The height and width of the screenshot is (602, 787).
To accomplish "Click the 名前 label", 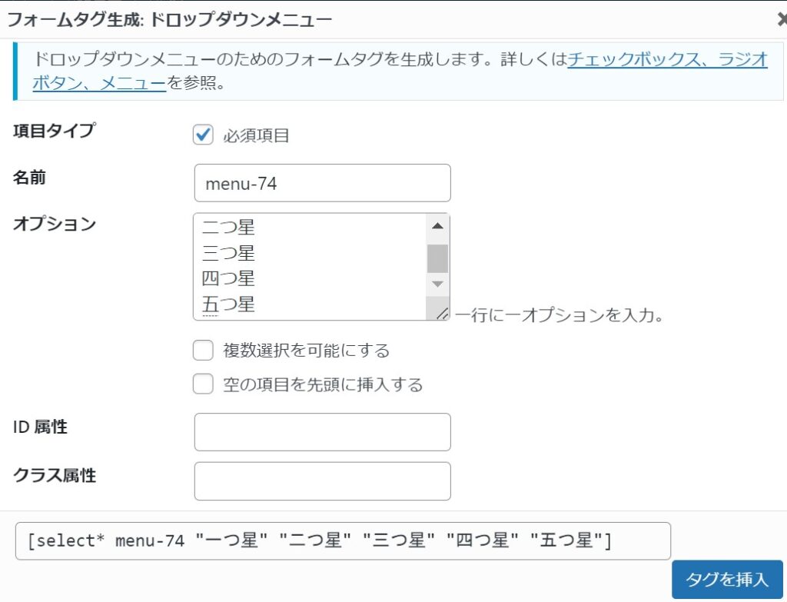I will point(30,178).
